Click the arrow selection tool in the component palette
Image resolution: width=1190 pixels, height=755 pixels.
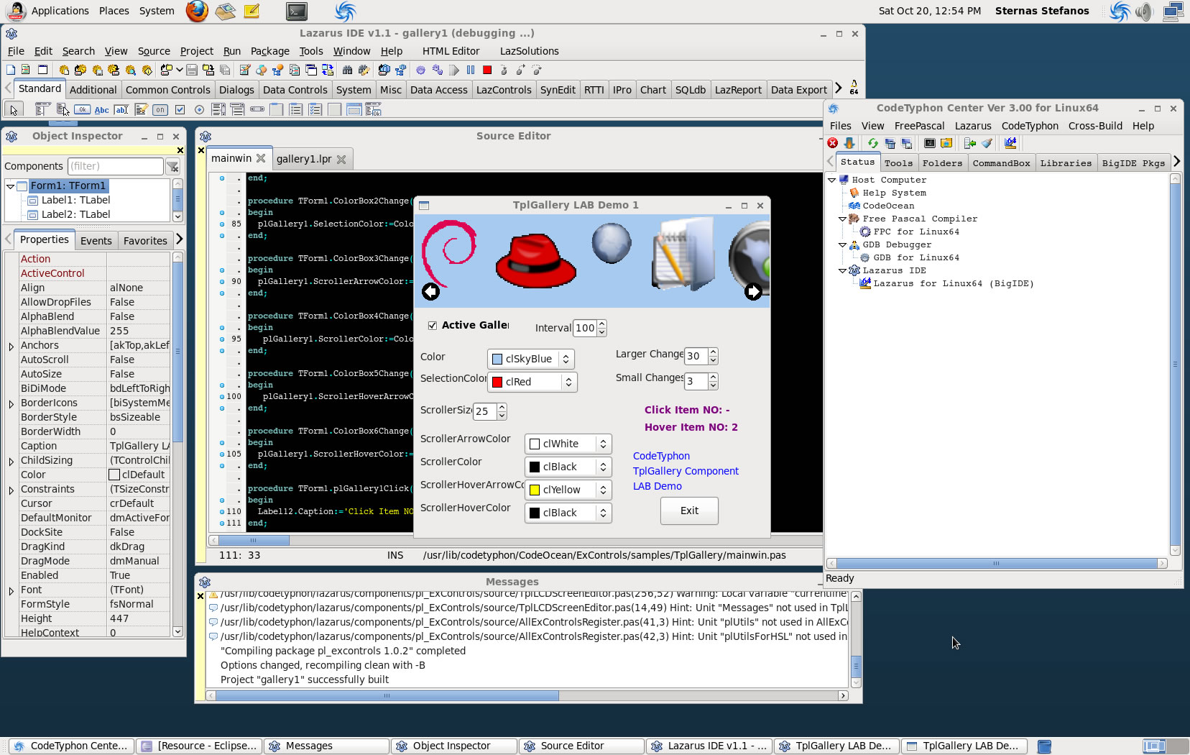(x=14, y=109)
